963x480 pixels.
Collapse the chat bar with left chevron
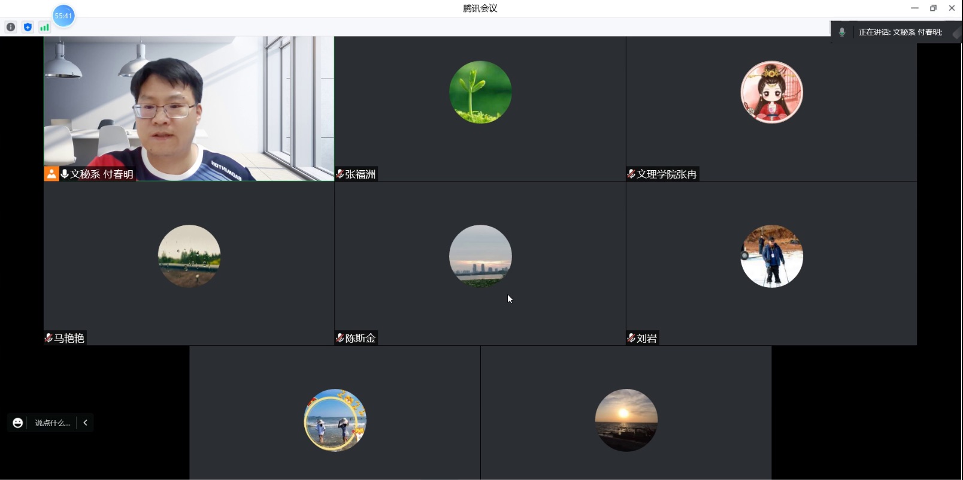pyautogui.click(x=86, y=423)
